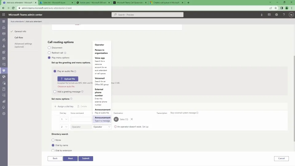Bookmark the page with star icon

click(x=276, y=8)
